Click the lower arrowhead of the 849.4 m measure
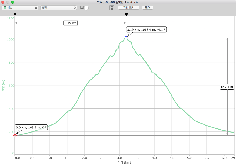The image size is (236, 166). pyautogui.click(x=227, y=134)
